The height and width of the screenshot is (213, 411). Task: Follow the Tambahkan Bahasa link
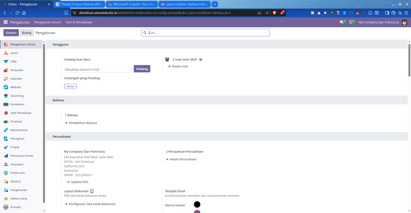click(x=82, y=123)
